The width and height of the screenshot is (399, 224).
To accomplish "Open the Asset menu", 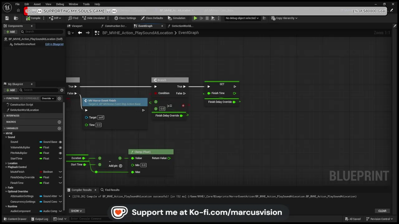I will [37, 4].
